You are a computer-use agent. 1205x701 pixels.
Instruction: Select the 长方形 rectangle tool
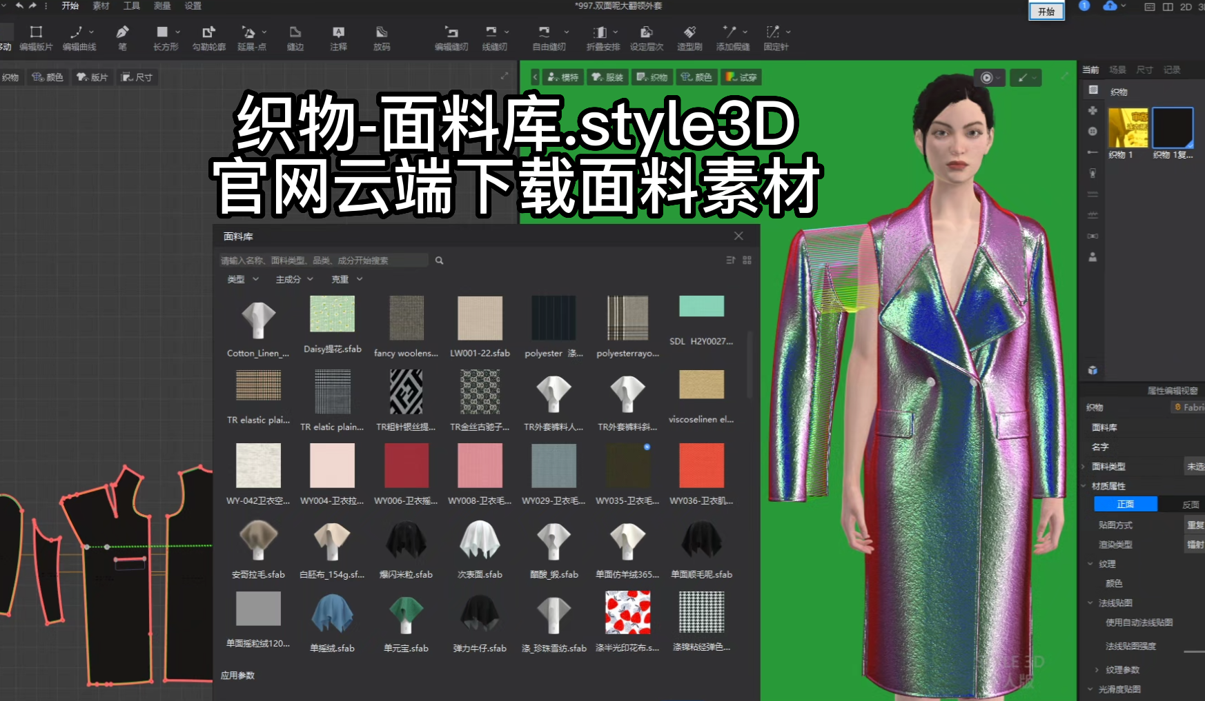pyautogui.click(x=166, y=38)
